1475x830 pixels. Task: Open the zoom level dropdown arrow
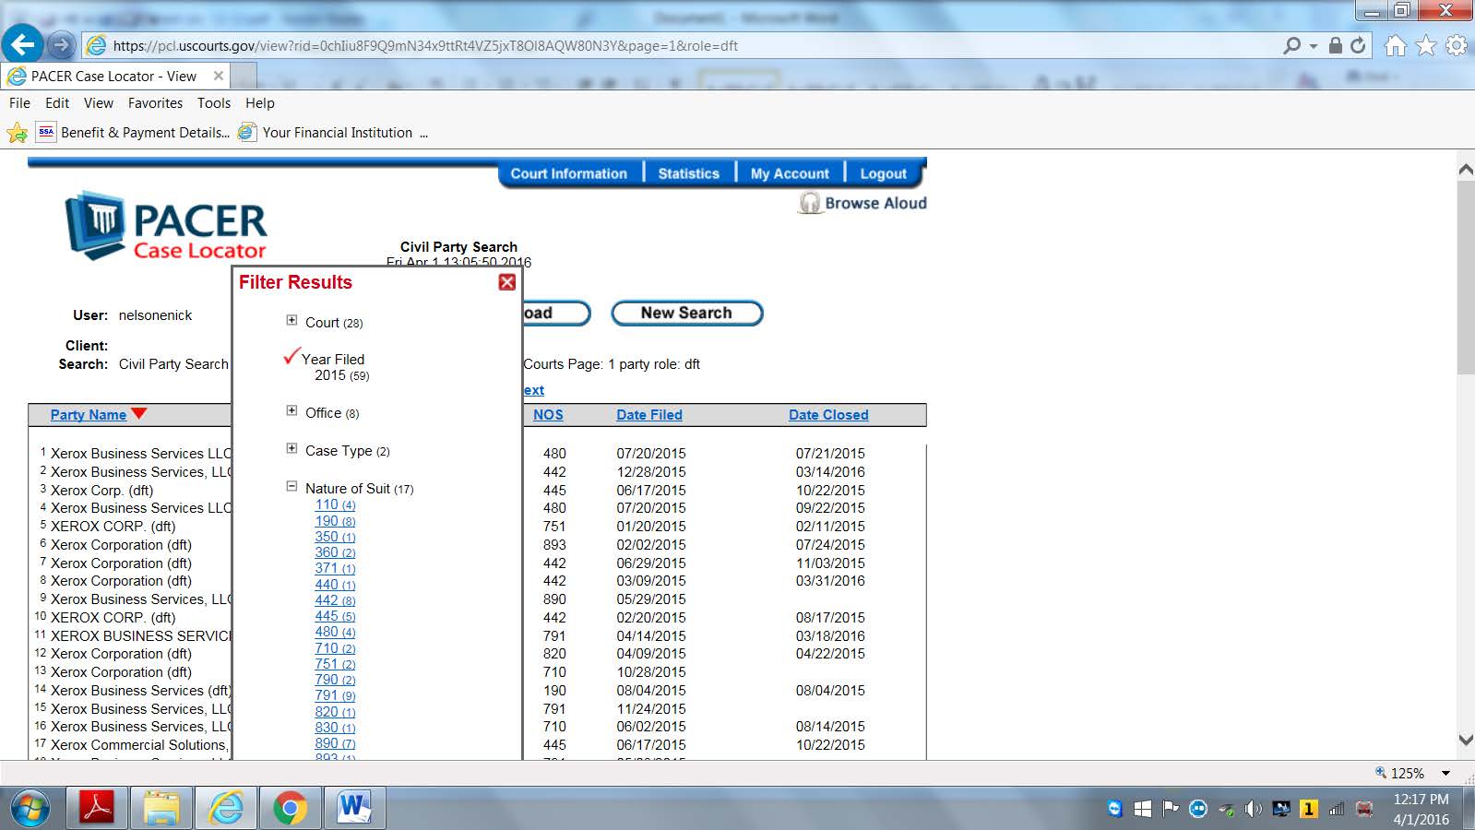1445,774
